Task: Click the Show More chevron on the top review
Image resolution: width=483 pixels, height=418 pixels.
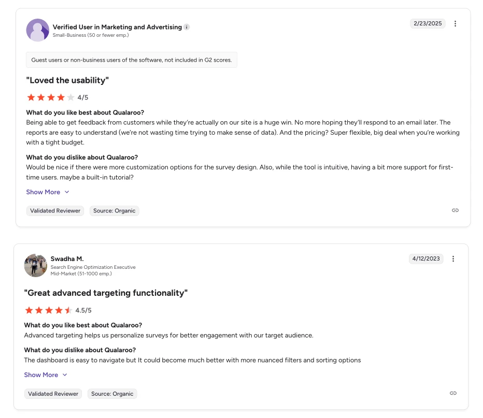Action: pos(66,192)
